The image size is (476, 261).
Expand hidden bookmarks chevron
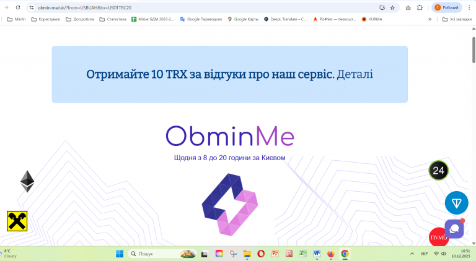(x=430, y=19)
